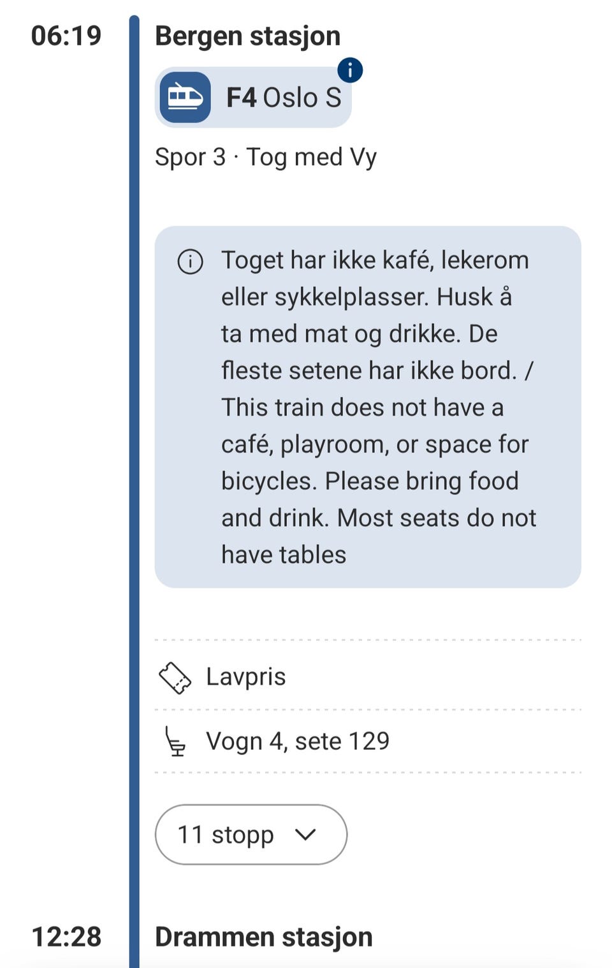Tap the 12:28 arrival time
Screen dimensions: 612x968
coord(66,937)
